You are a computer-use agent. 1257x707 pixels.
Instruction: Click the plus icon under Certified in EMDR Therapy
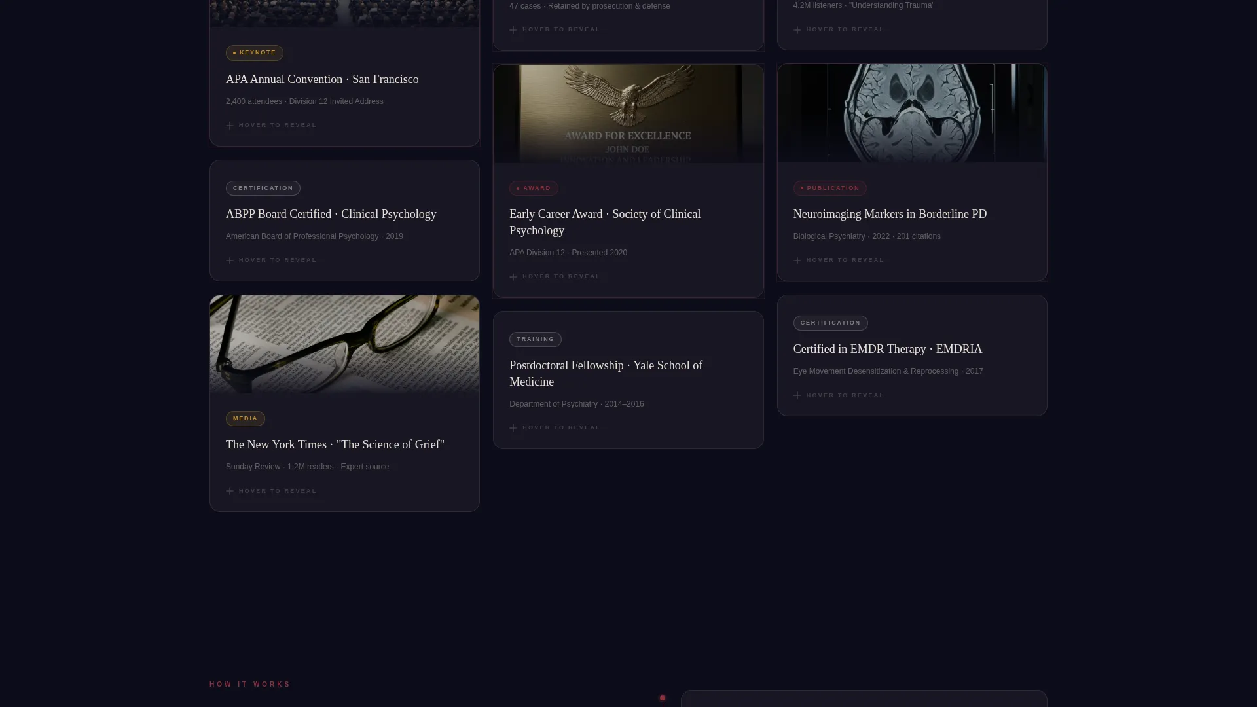(797, 395)
